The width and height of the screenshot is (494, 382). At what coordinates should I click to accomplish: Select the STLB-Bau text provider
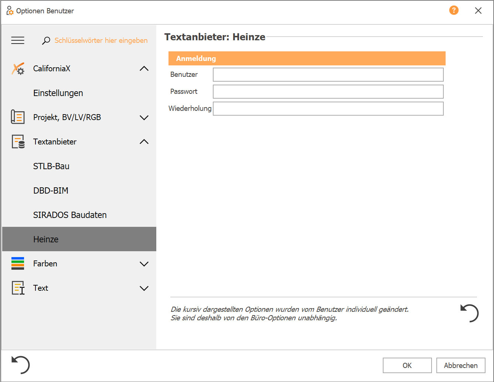point(79,166)
